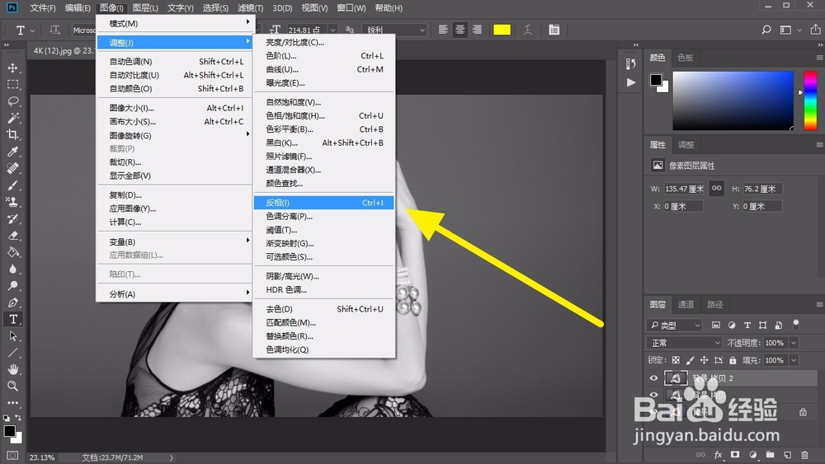Screen dimensions: 825x464
Task: Open the warp text icon
Action: 528,30
